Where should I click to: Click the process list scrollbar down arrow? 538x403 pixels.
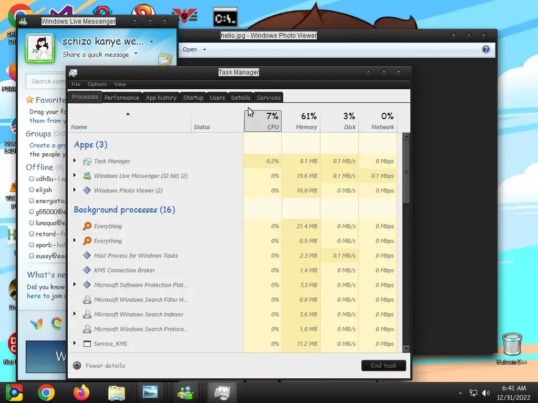tap(406, 349)
